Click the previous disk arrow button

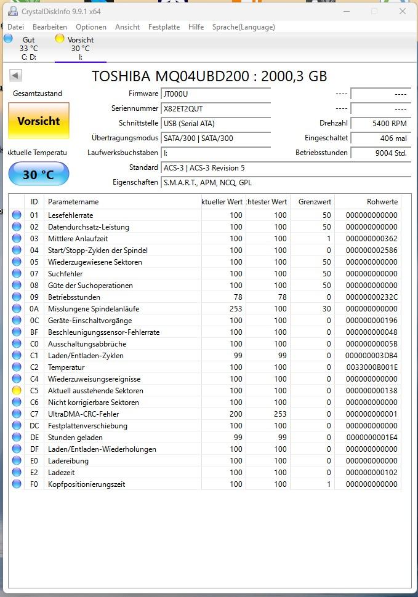coord(15,75)
